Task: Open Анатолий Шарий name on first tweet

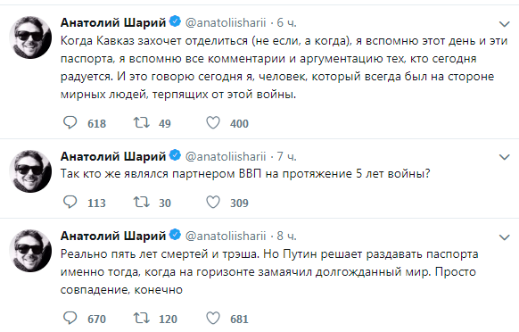Action: 113,22
